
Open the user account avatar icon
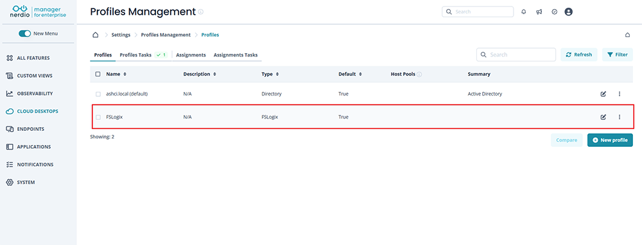point(568,12)
